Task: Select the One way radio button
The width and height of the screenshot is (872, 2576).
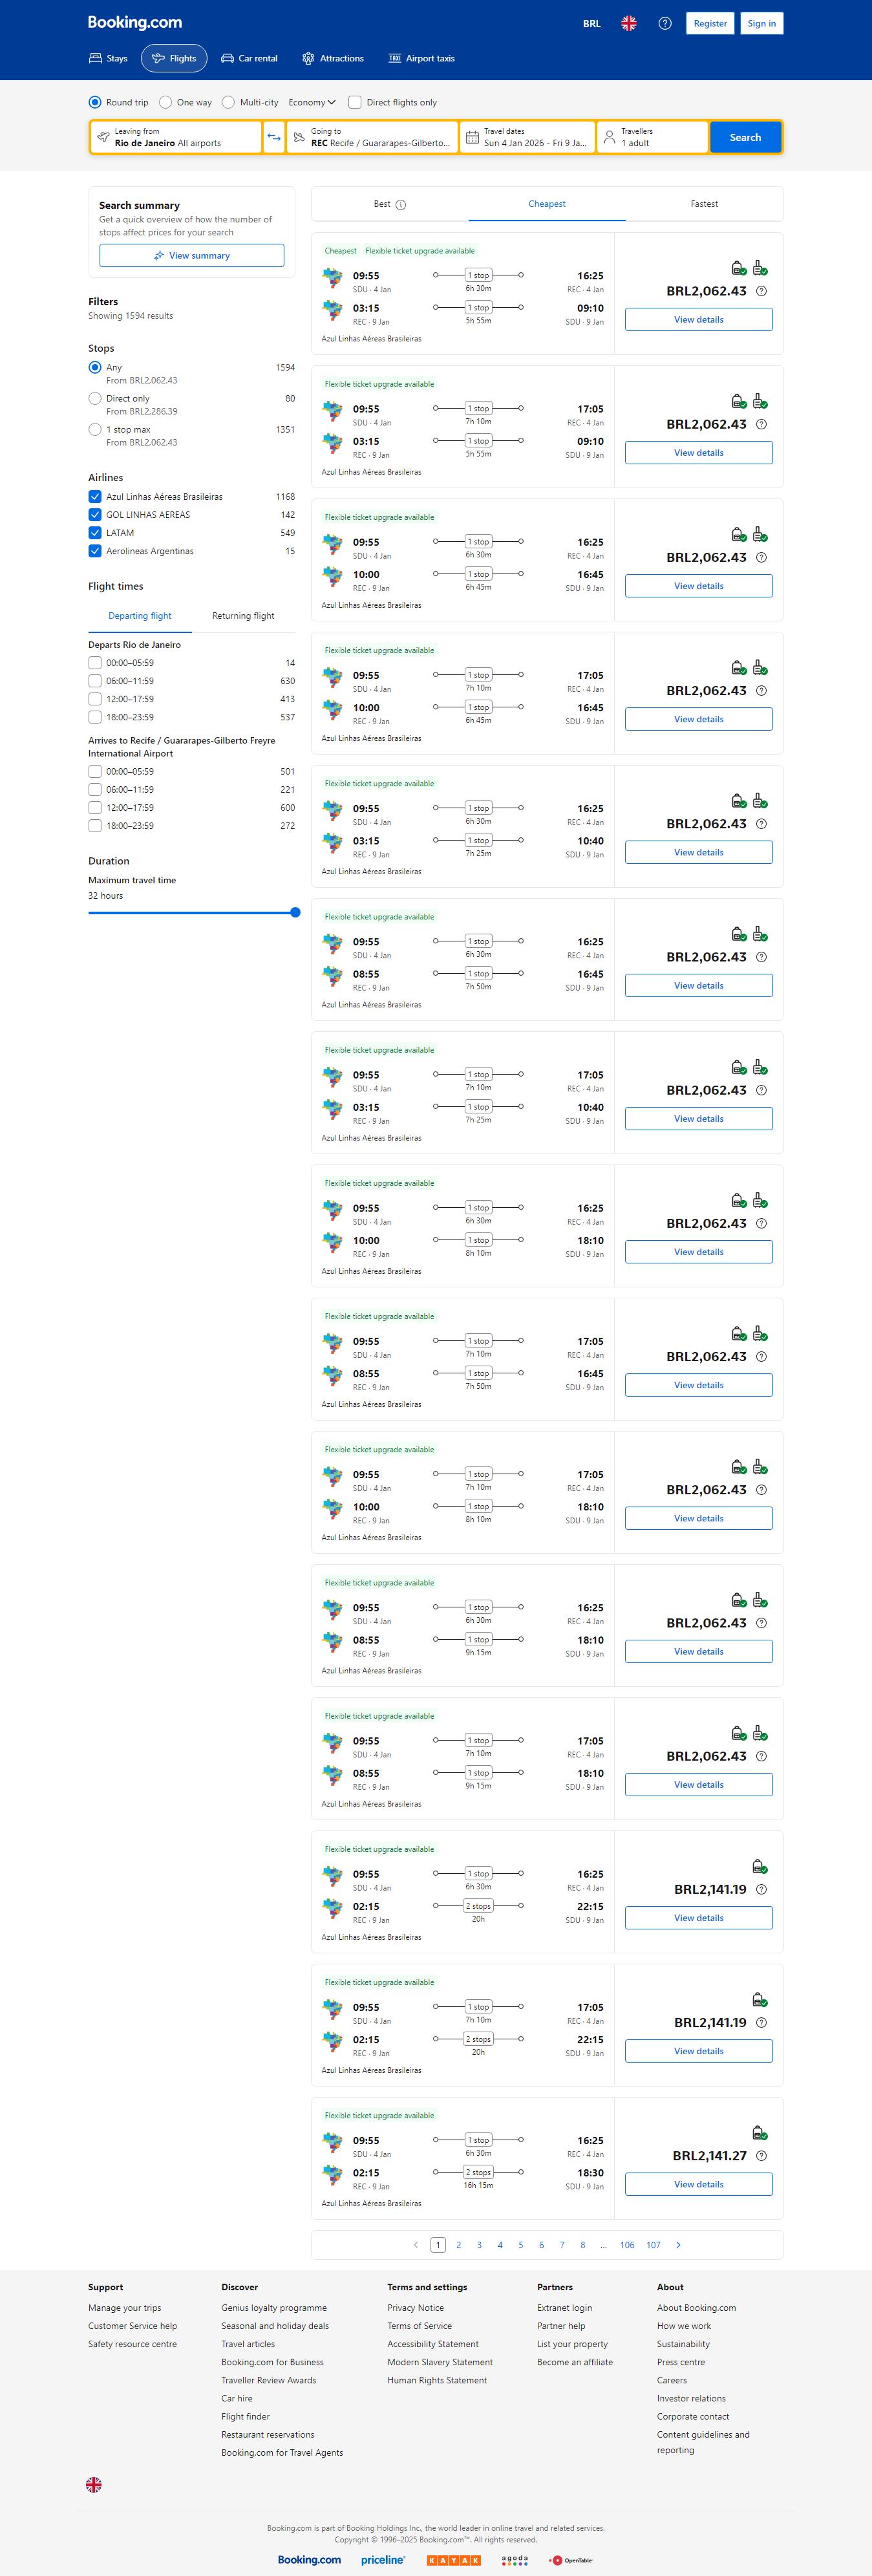Action: click(x=166, y=102)
